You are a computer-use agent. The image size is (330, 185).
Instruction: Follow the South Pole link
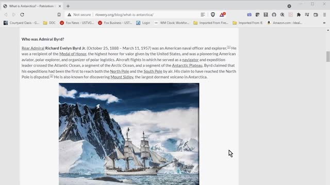[x=153, y=71]
